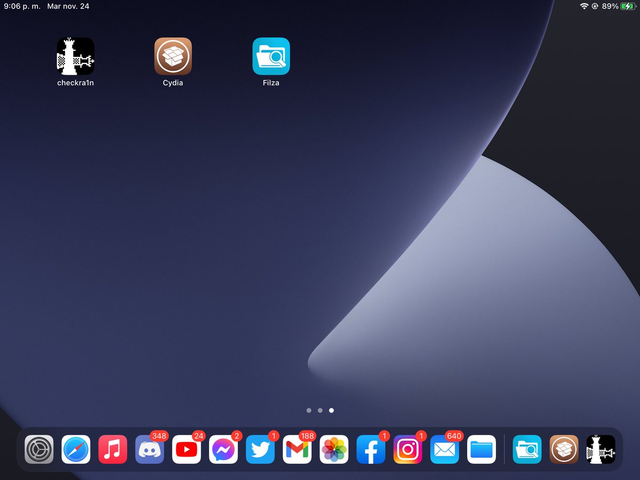Screen dimensions: 640x480
Task: Launch Safari browser in the dock
Action: [76, 450]
